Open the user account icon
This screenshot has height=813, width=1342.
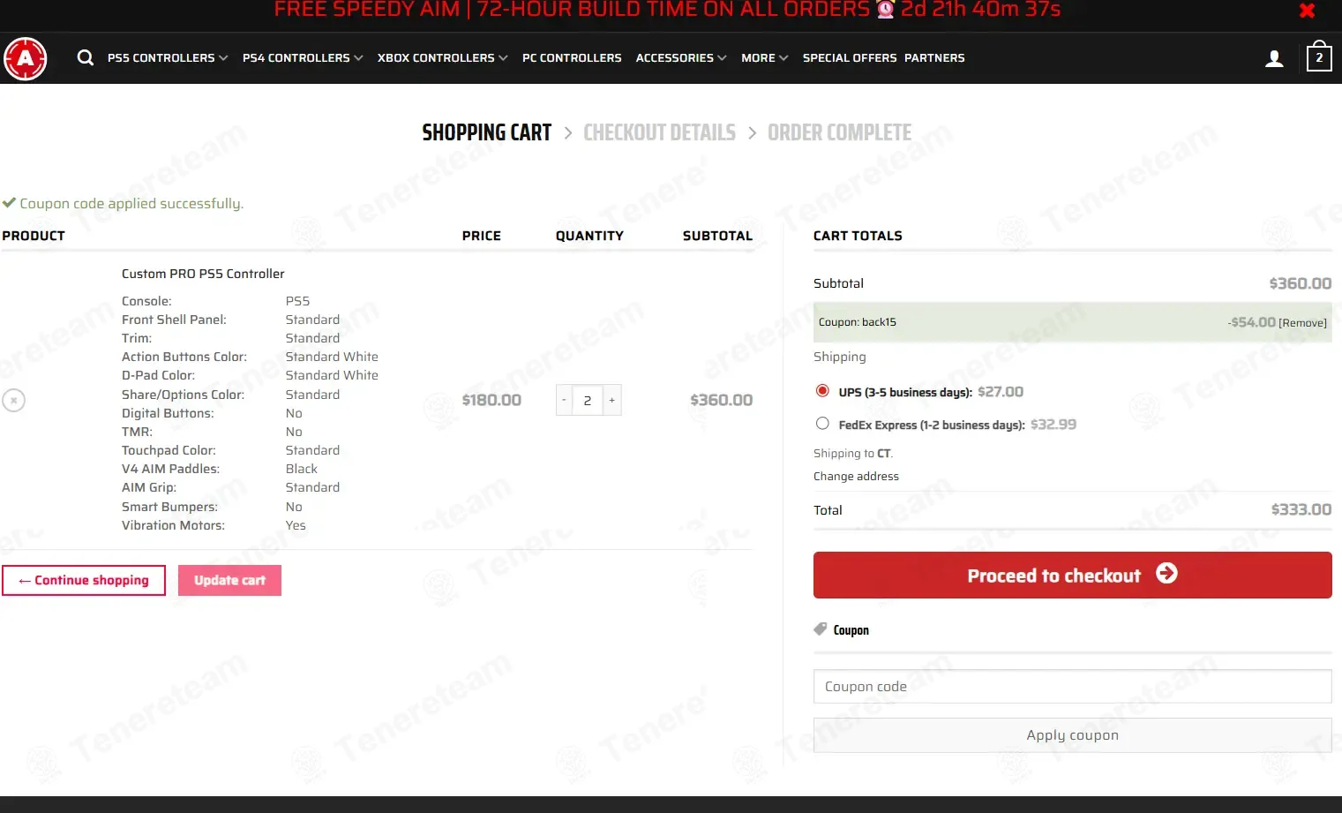click(1274, 58)
